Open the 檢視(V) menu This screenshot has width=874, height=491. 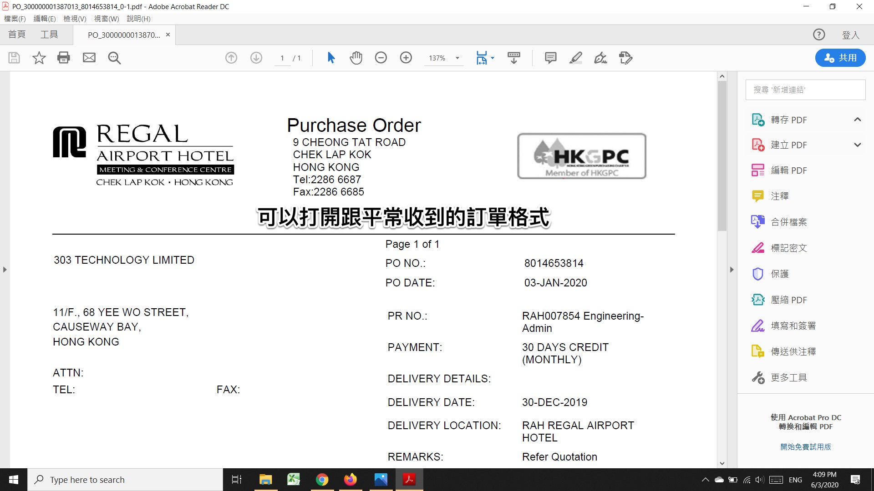75,19
